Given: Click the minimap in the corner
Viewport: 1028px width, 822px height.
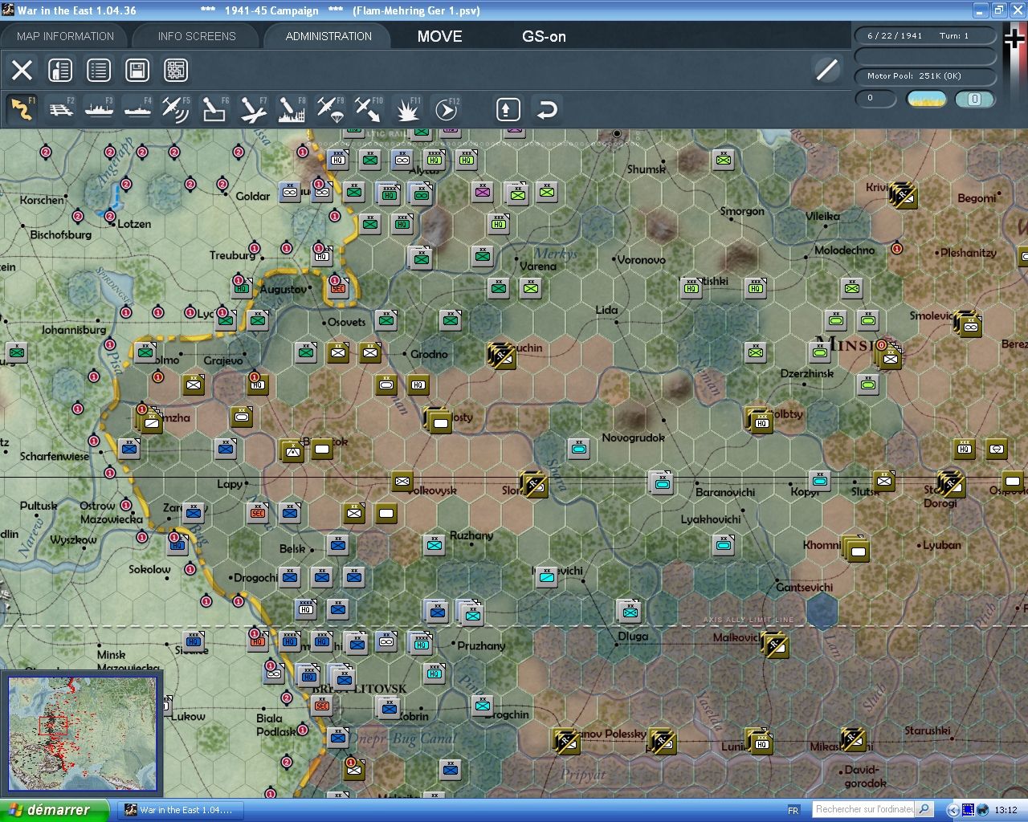Looking at the screenshot, I should 82,735.
